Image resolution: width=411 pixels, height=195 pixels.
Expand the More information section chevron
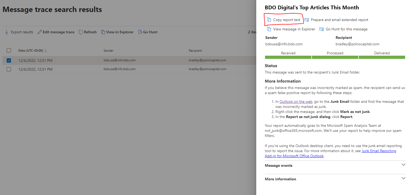[x=403, y=178]
